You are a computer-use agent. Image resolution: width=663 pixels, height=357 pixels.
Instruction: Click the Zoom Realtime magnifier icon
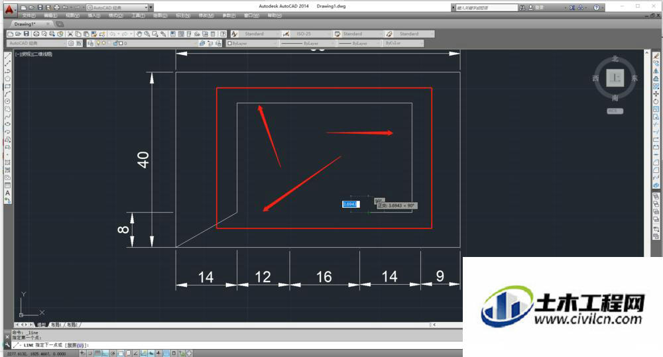coord(147,34)
